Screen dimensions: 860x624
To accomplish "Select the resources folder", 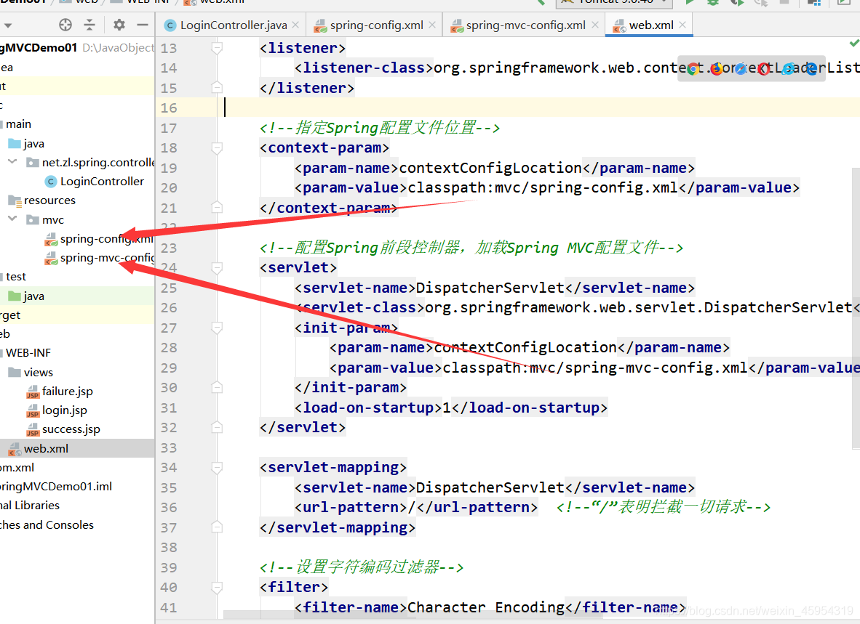I will [49, 200].
